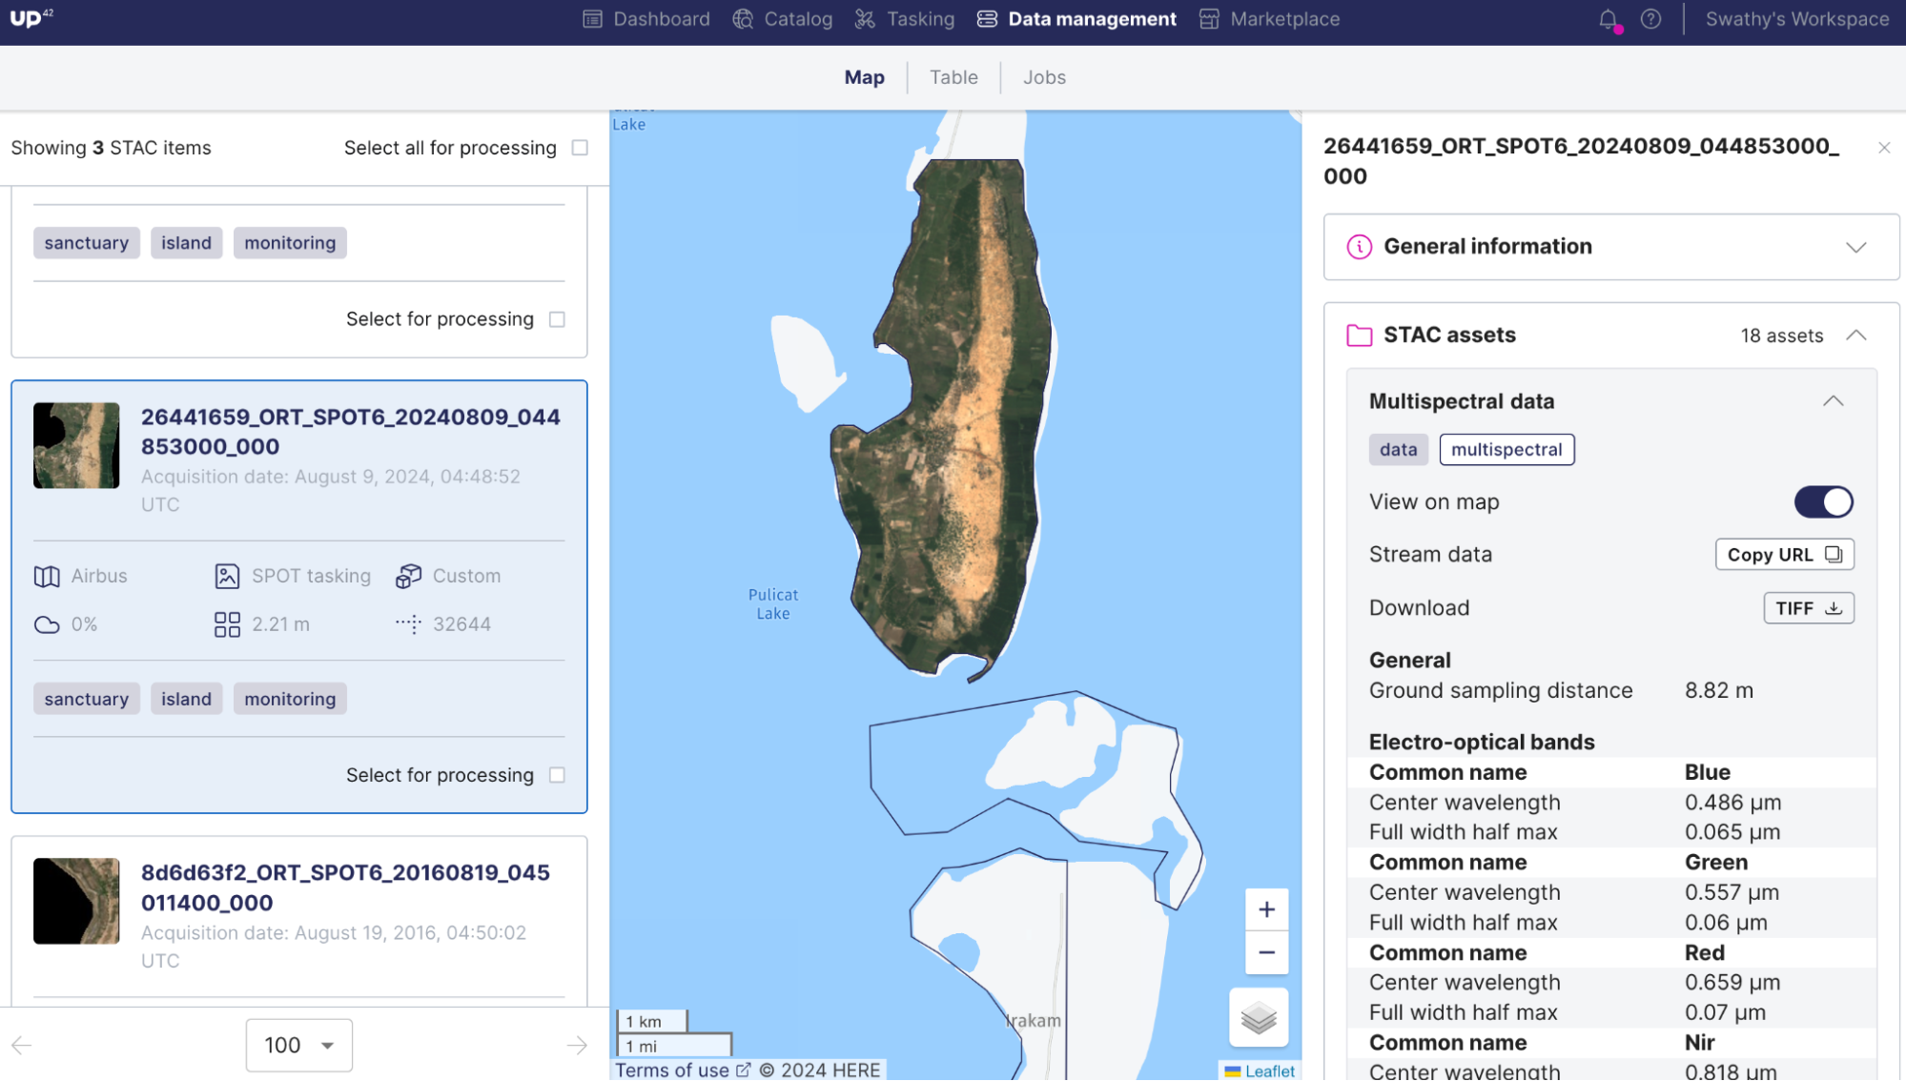Tick Select all for processing checkbox
The height and width of the screenshot is (1081, 1906).
click(x=580, y=148)
